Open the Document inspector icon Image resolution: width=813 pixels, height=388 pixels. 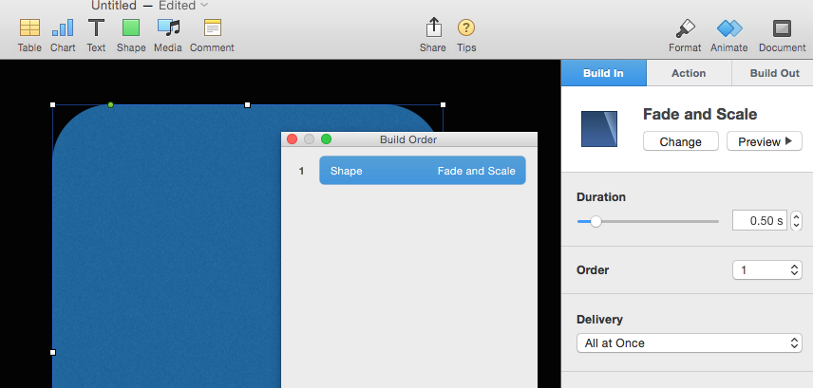click(x=782, y=35)
